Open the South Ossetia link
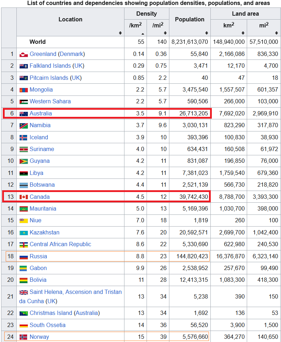 pos(47,325)
